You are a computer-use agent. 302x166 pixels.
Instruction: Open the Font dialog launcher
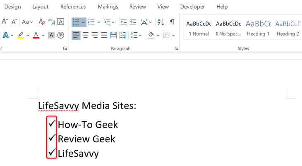click(65, 48)
